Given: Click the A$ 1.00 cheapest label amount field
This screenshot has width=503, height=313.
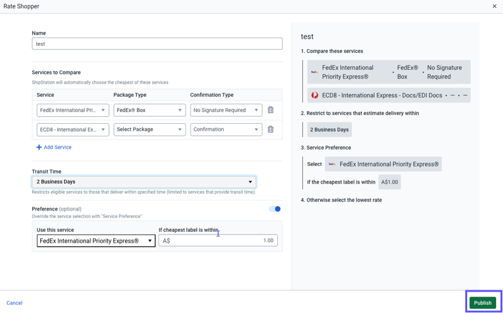Looking at the screenshot, I should tap(218, 241).
